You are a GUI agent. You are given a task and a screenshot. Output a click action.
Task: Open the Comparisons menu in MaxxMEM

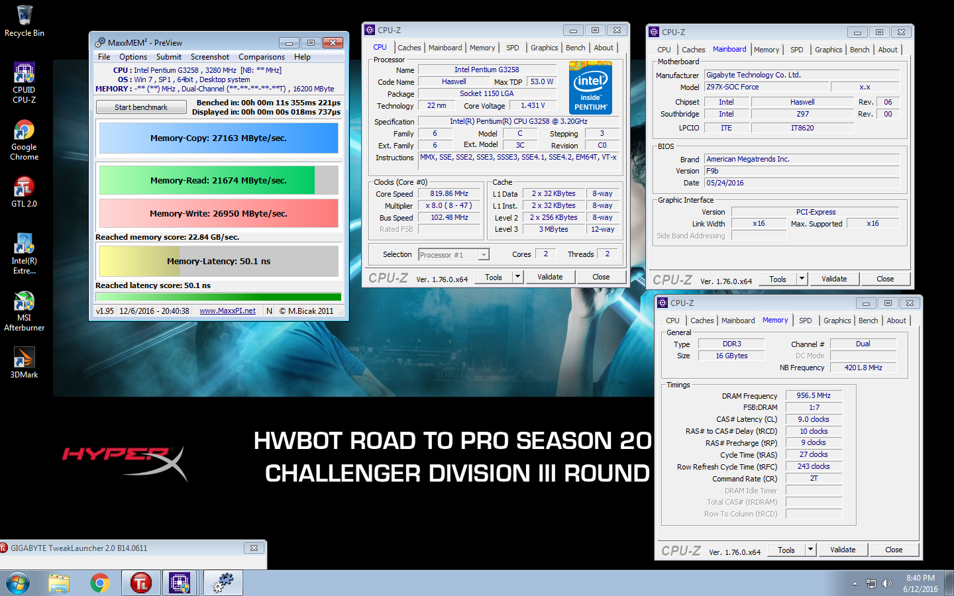(262, 57)
